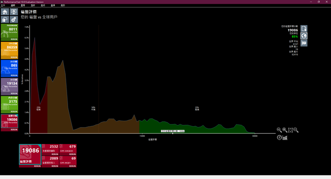This screenshot has height=179, width=331.
Task: Open the gears settings icon
Action: click(x=14, y=20)
